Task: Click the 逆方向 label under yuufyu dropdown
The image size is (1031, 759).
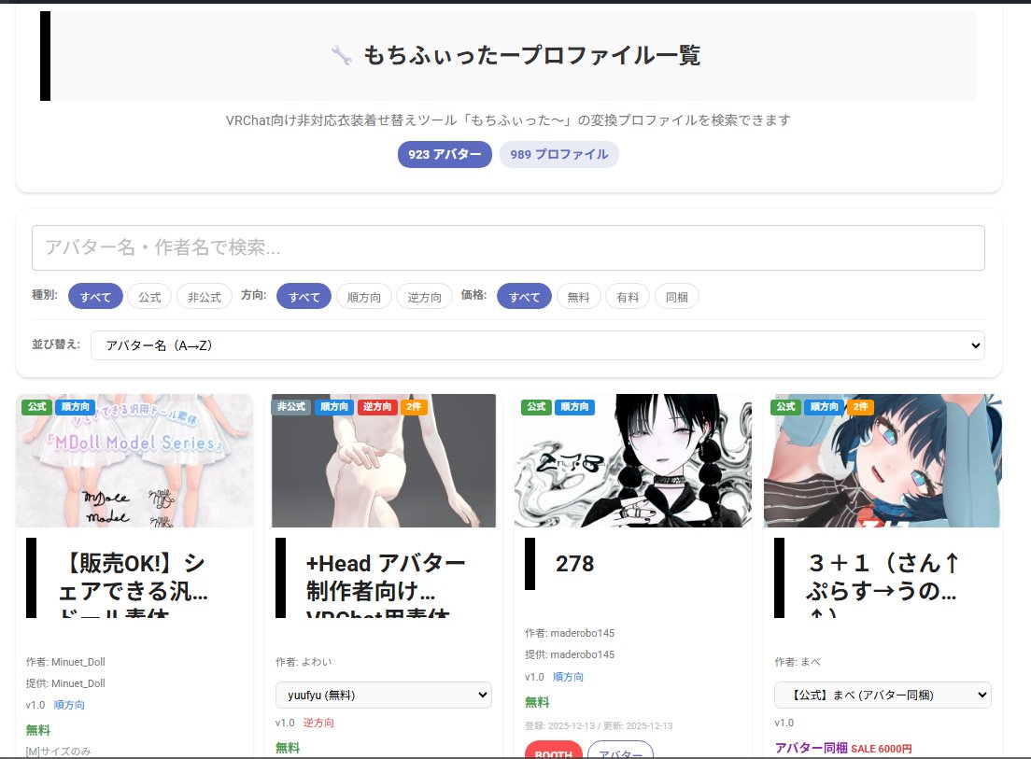Action: pyautogui.click(x=318, y=723)
